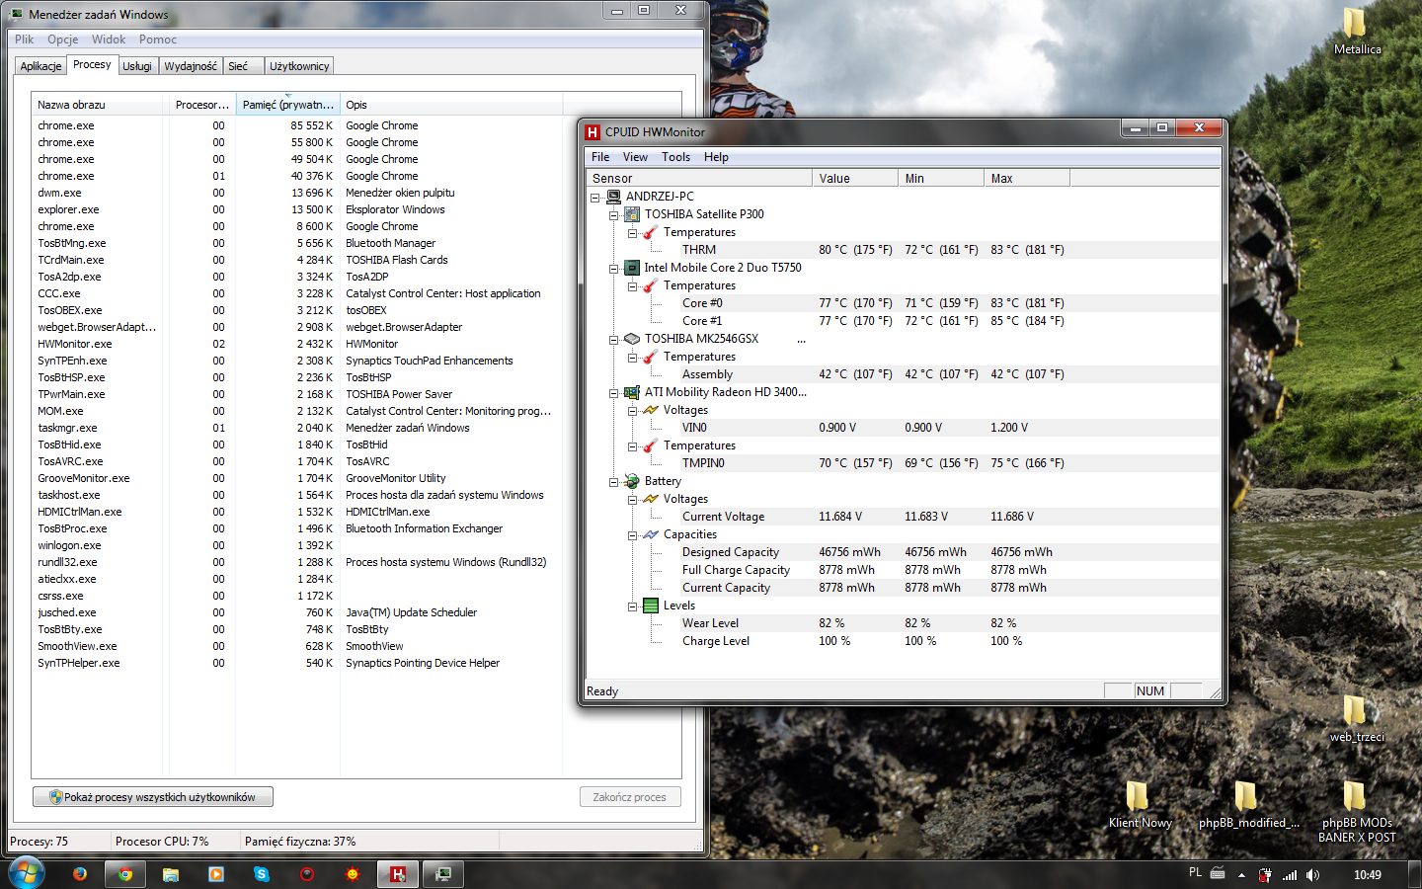Screen dimensions: 1422x889
Task: Select the explorer.exe process row
Action: (296, 209)
